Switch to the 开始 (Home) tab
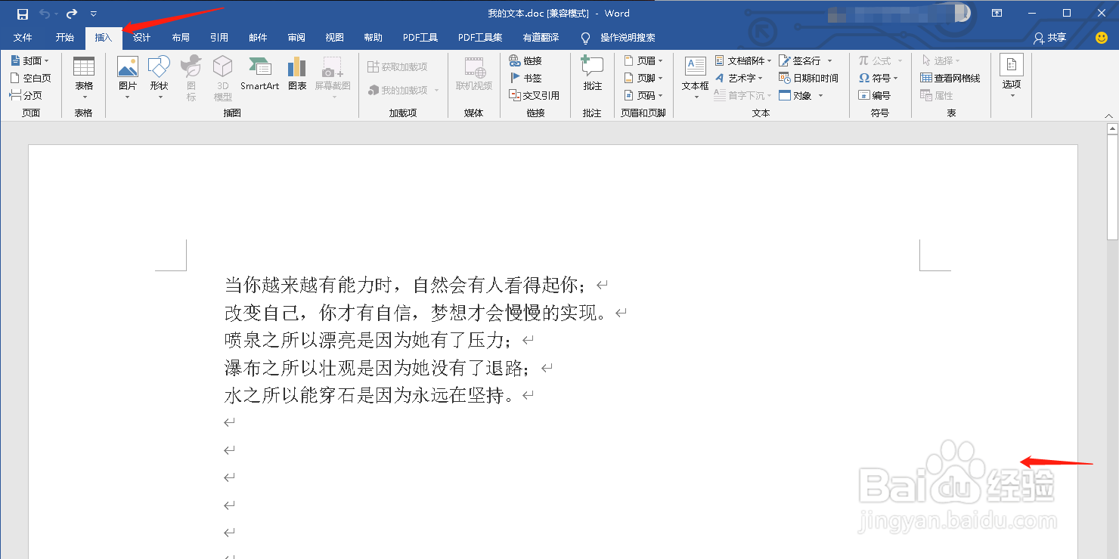1119x559 pixels. (65, 38)
